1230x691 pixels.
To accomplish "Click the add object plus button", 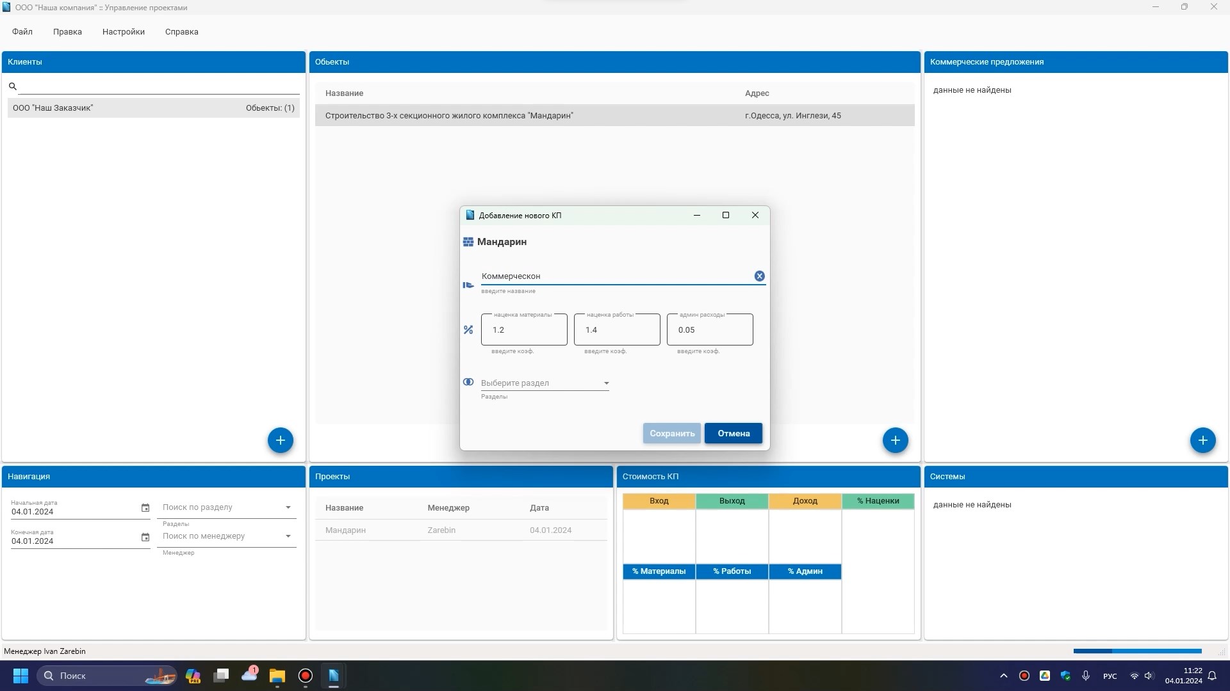I will pos(895,440).
